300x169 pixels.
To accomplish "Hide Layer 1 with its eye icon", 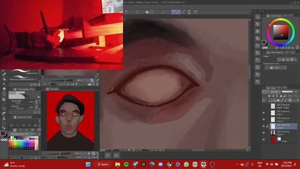I will pos(263,113).
